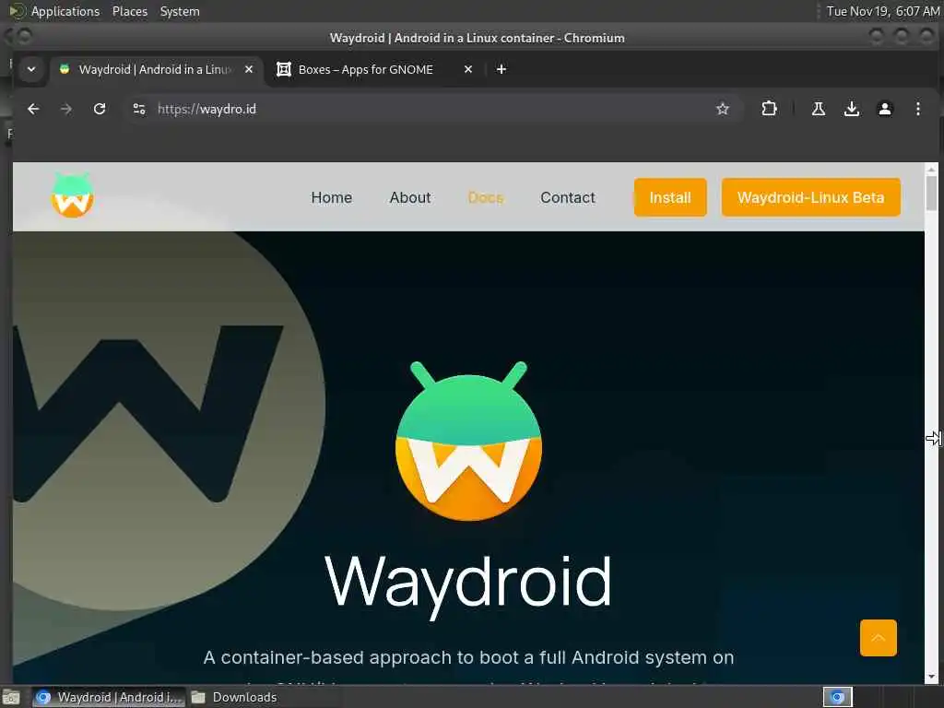View site information icon in address bar
The width and height of the screenshot is (944, 708).
[x=139, y=109]
